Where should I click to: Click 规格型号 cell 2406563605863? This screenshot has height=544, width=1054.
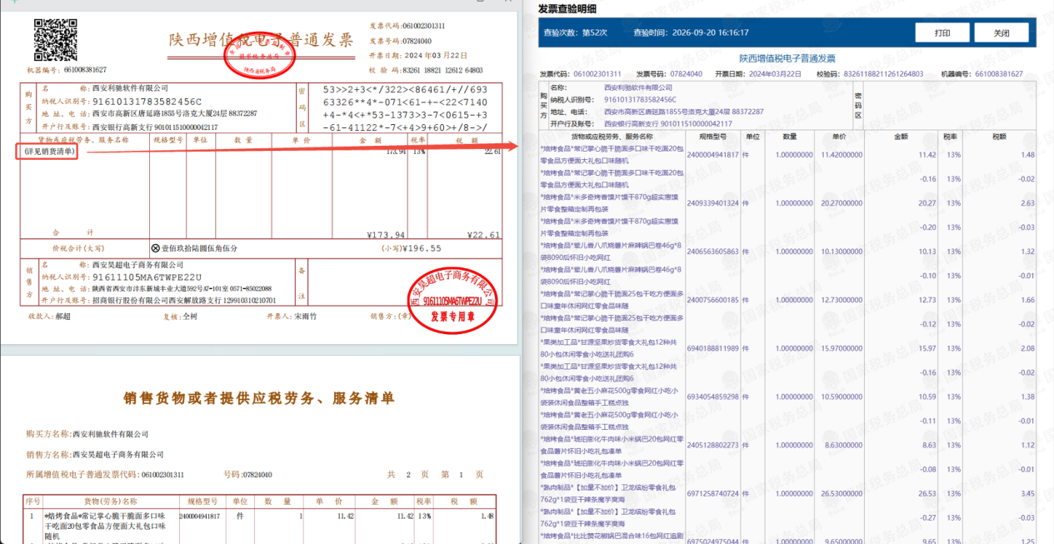(x=712, y=252)
